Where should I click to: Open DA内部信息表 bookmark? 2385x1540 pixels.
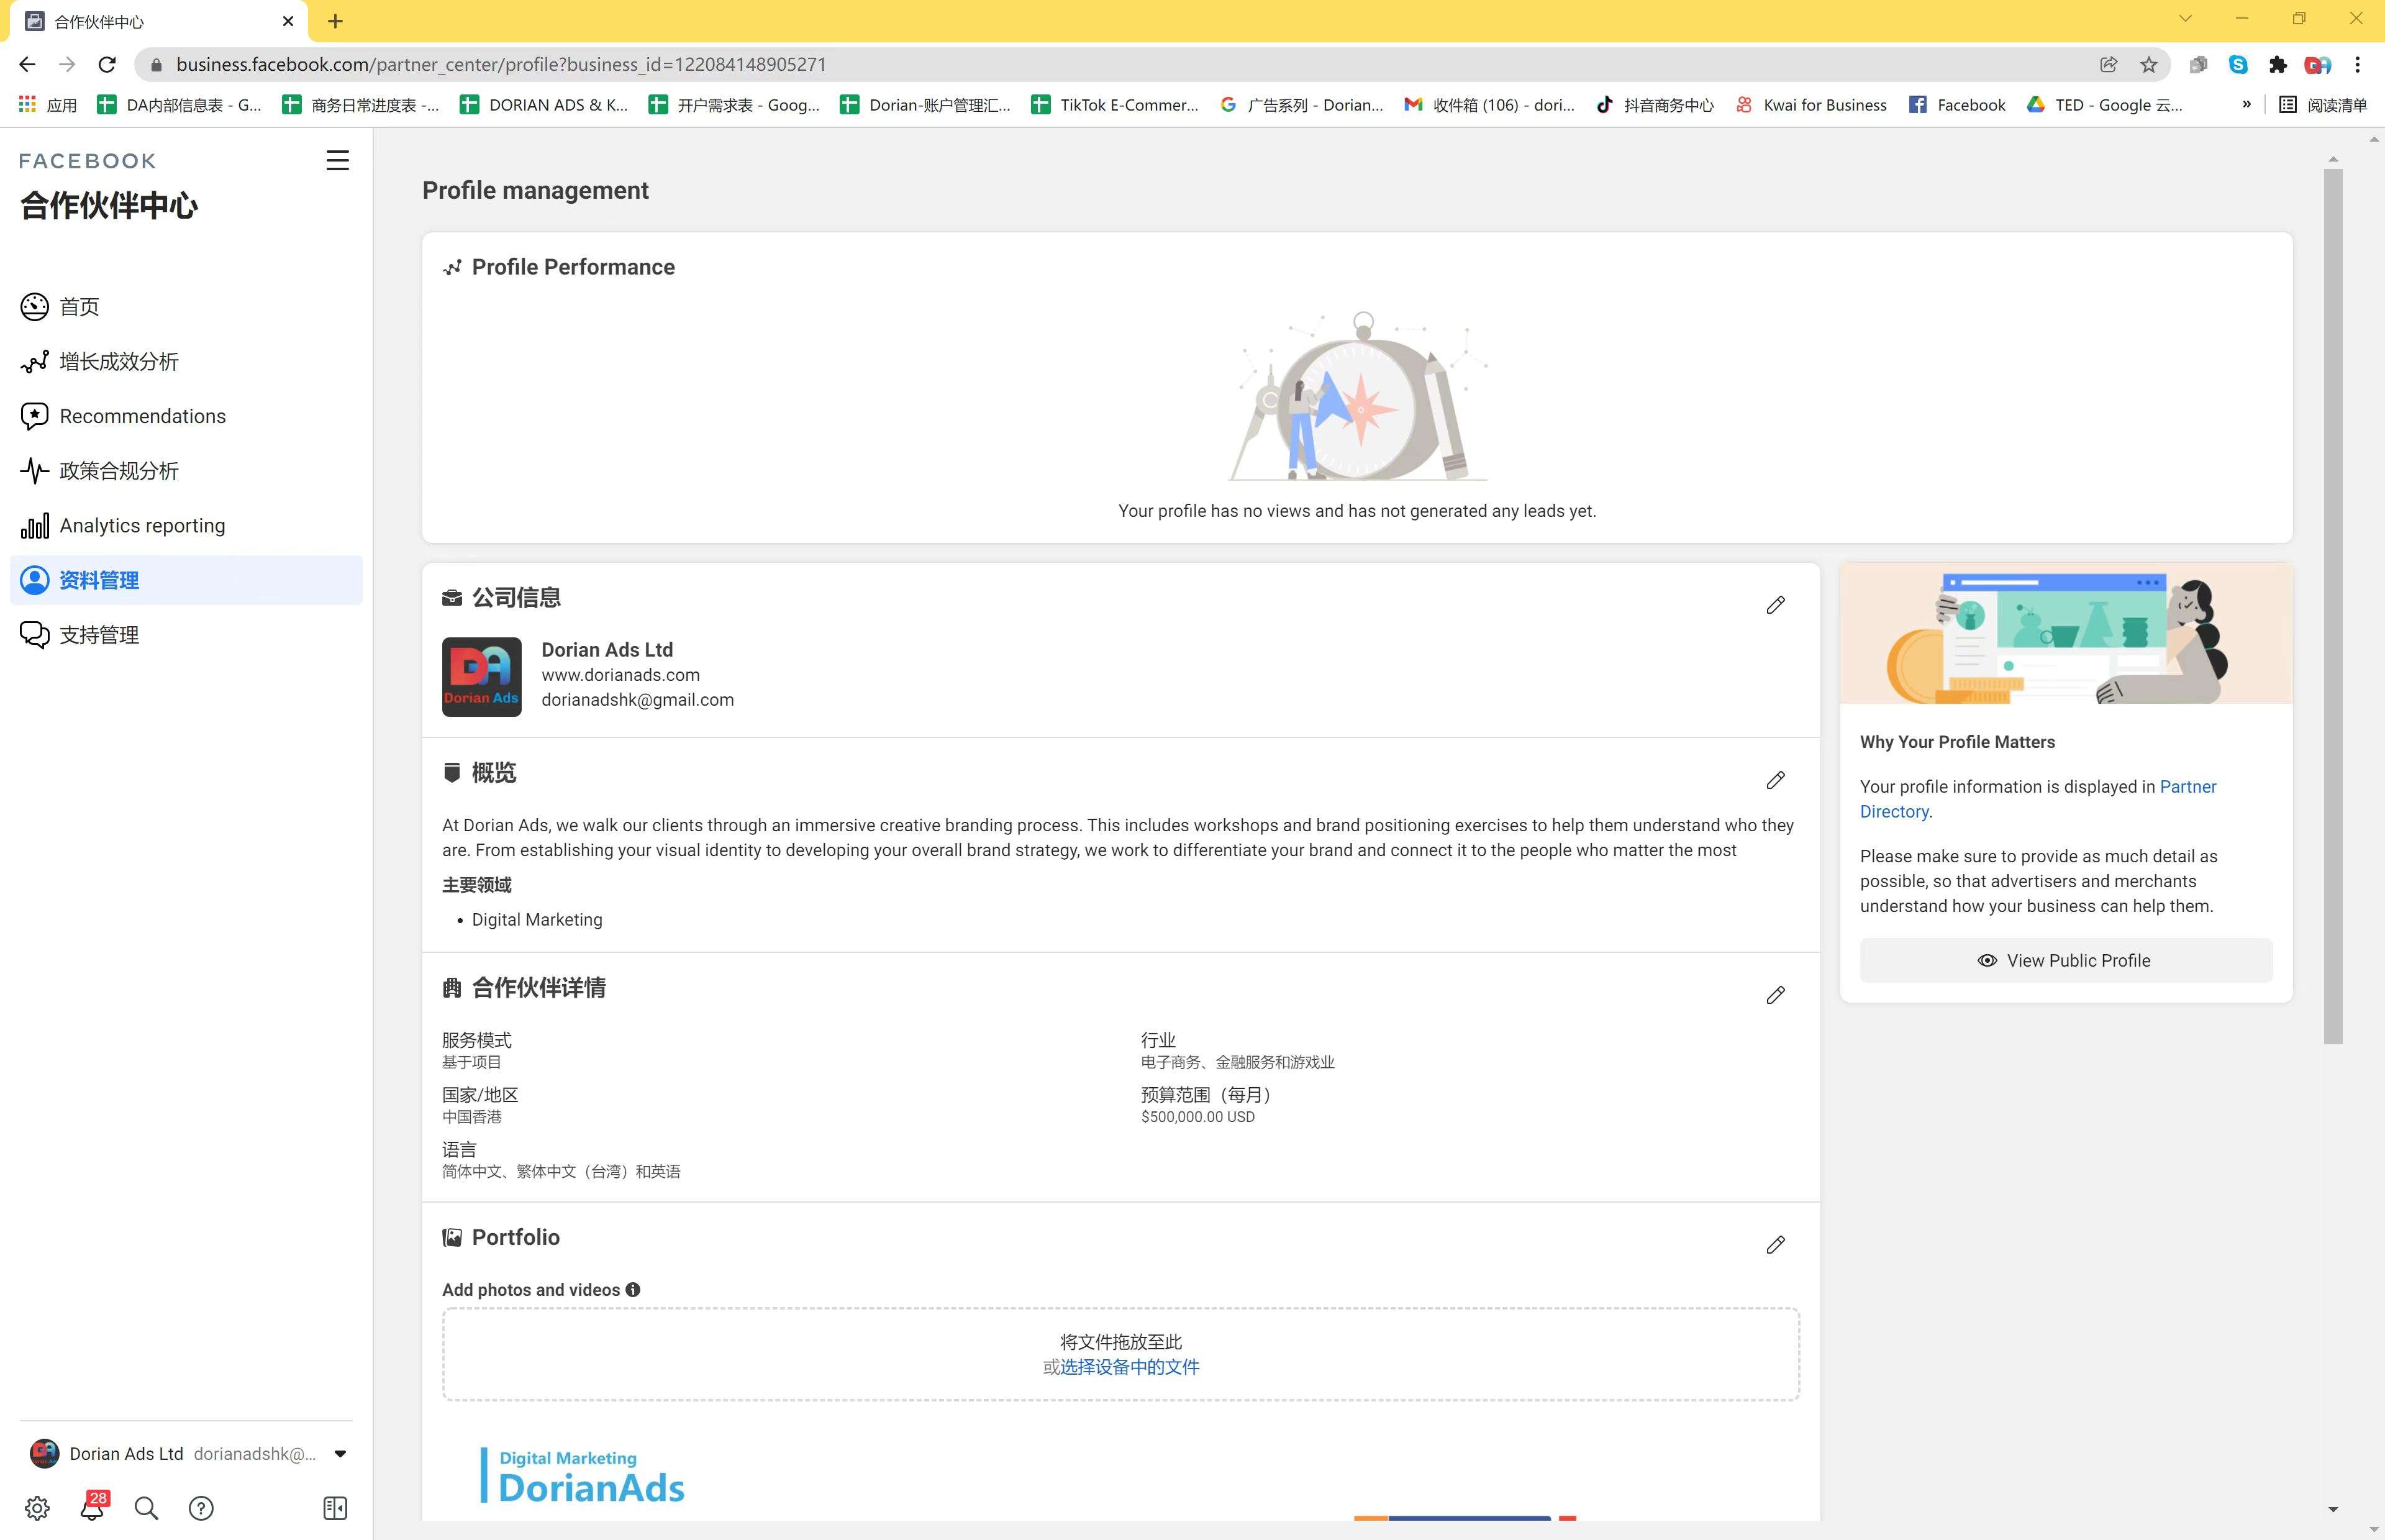click(x=180, y=104)
